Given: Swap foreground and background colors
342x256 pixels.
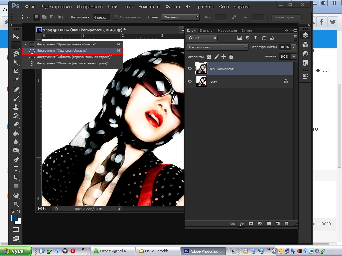Looking at the screenshot, I should [19, 211].
